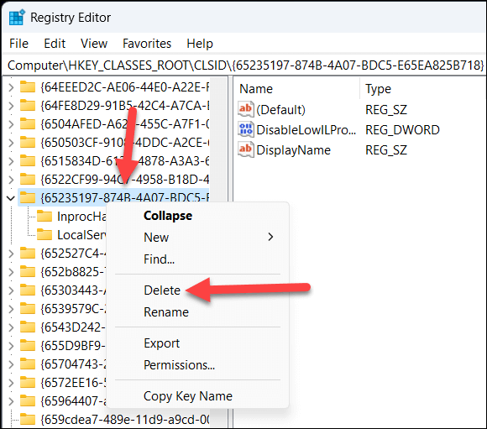
Task: Click the DisplayName string value icon
Action: coord(246,149)
